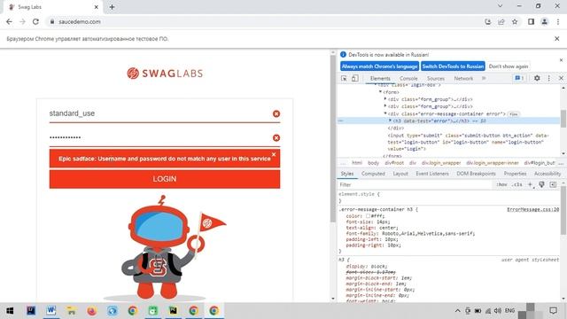Open the Windows Start menu
Viewport: 567px width, 319px height.
tap(10, 311)
